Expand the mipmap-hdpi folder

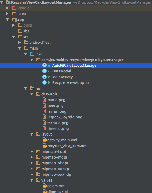tap(32, 152)
